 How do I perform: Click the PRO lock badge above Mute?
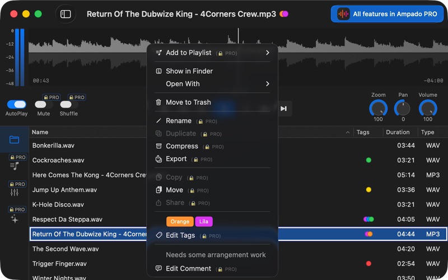coord(52,97)
